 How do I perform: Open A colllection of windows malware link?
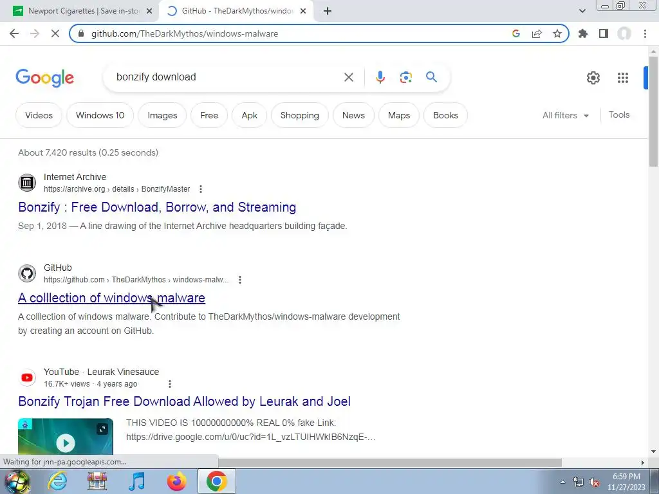click(x=111, y=298)
